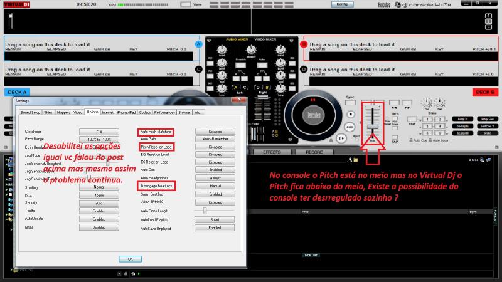Toggle the Smart BeatTap setting

point(215,194)
